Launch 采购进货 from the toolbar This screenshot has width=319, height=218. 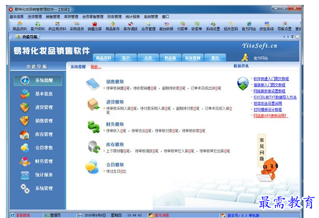point(77,26)
